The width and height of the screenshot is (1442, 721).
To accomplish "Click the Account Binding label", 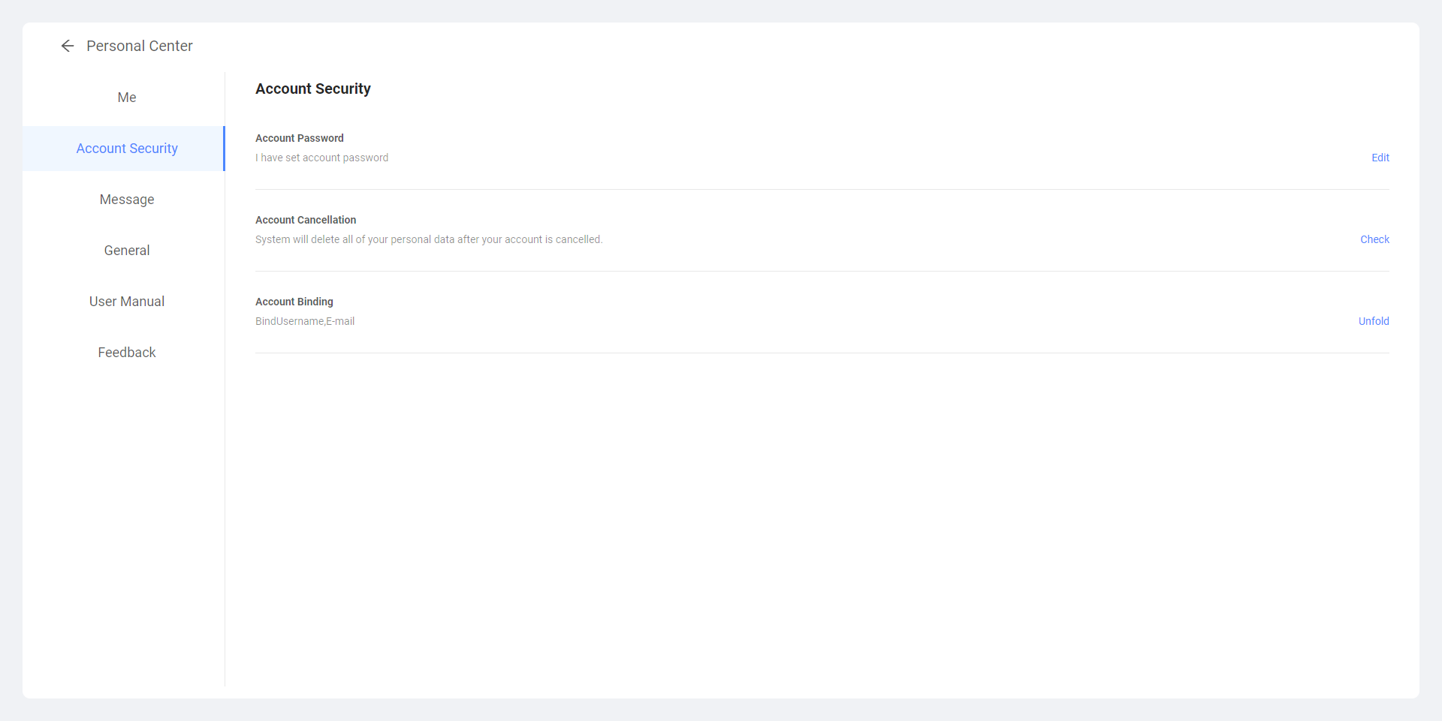I will coord(294,302).
